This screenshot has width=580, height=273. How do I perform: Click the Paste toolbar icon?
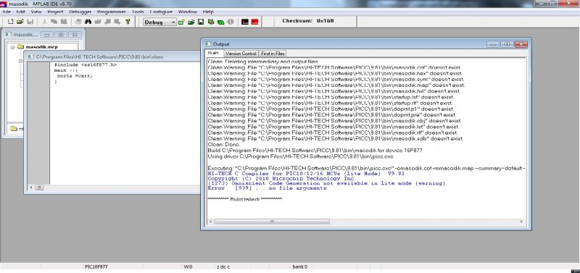(x=64, y=22)
